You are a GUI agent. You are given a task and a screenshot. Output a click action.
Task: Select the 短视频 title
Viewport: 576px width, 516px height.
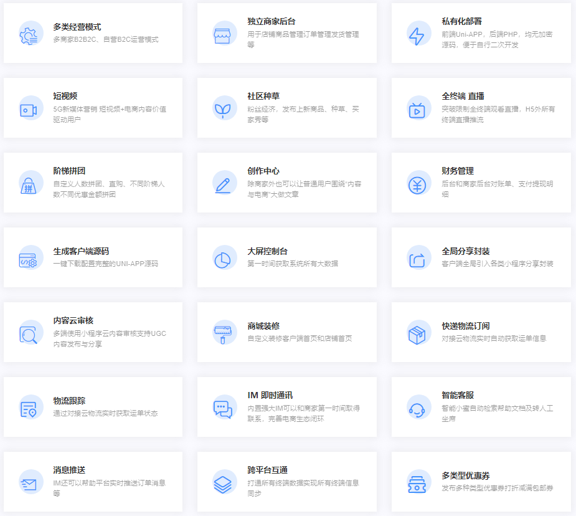pyautogui.click(x=65, y=96)
